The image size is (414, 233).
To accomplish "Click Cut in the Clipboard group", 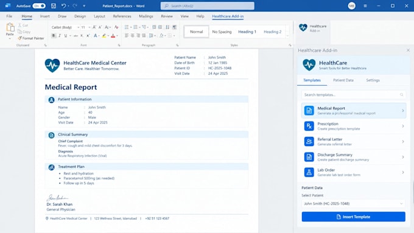I will click(x=23, y=26).
